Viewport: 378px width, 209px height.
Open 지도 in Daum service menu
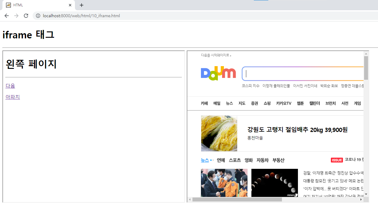click(x=242, y=103)
